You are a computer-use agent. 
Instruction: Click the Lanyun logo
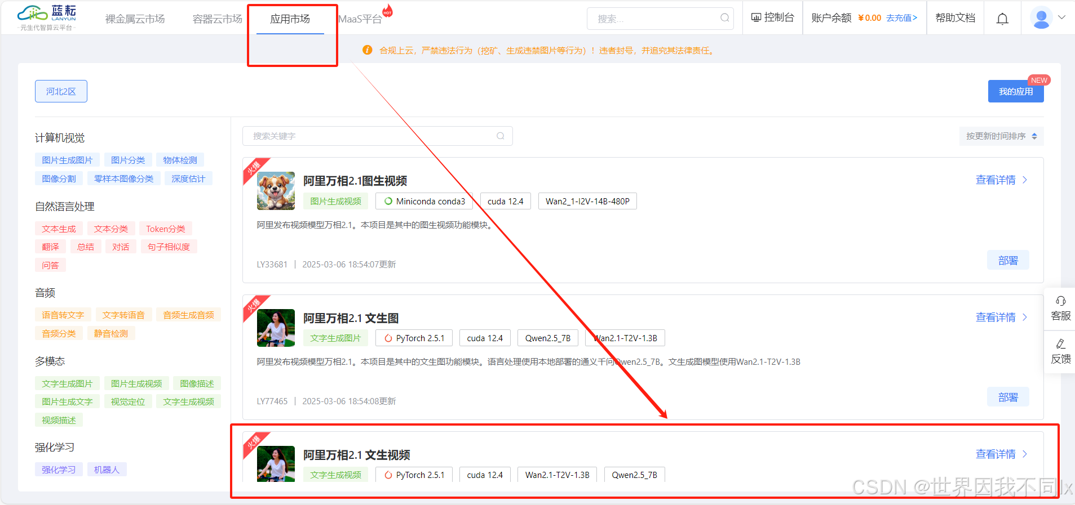pyautogui.click(x=47, y=18)
